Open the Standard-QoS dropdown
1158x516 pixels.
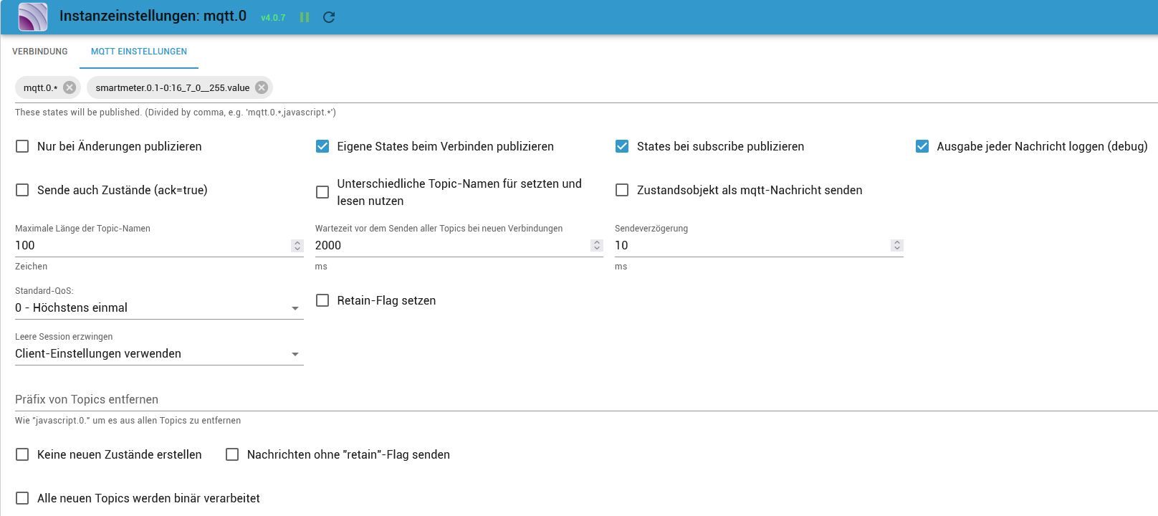(x=158, y=308)
